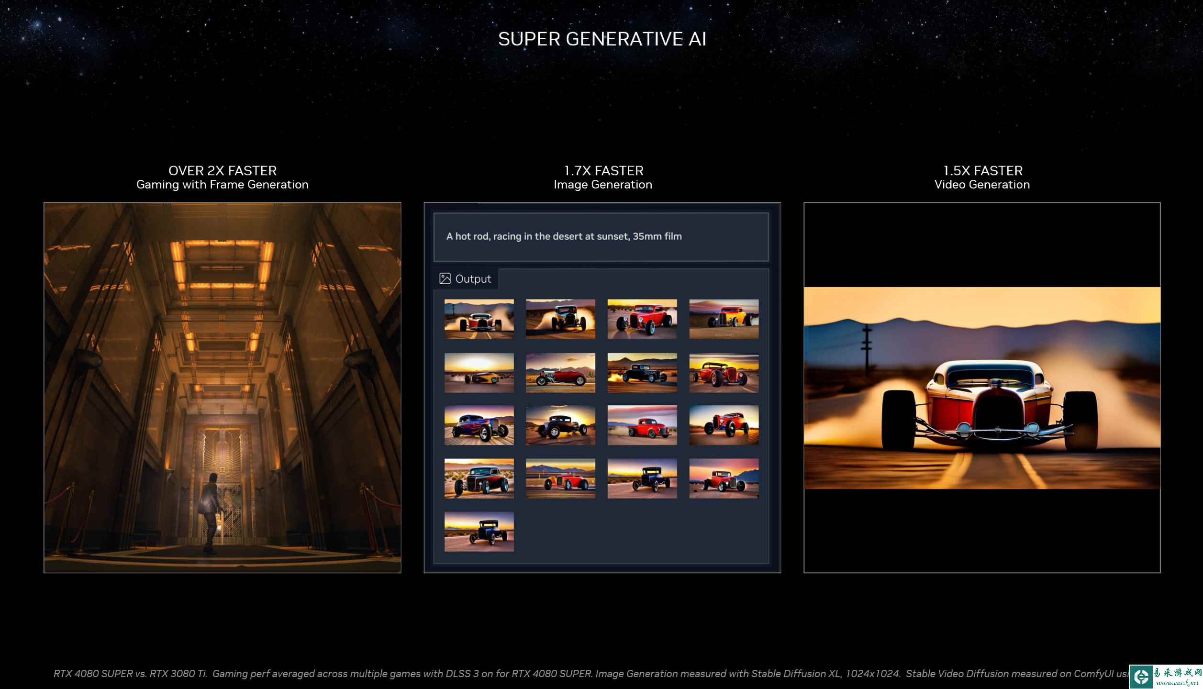Click the RTX 4080 SUPER footnote text
The width and height of the screenshot is (1203, 689).
pos(574,674)
